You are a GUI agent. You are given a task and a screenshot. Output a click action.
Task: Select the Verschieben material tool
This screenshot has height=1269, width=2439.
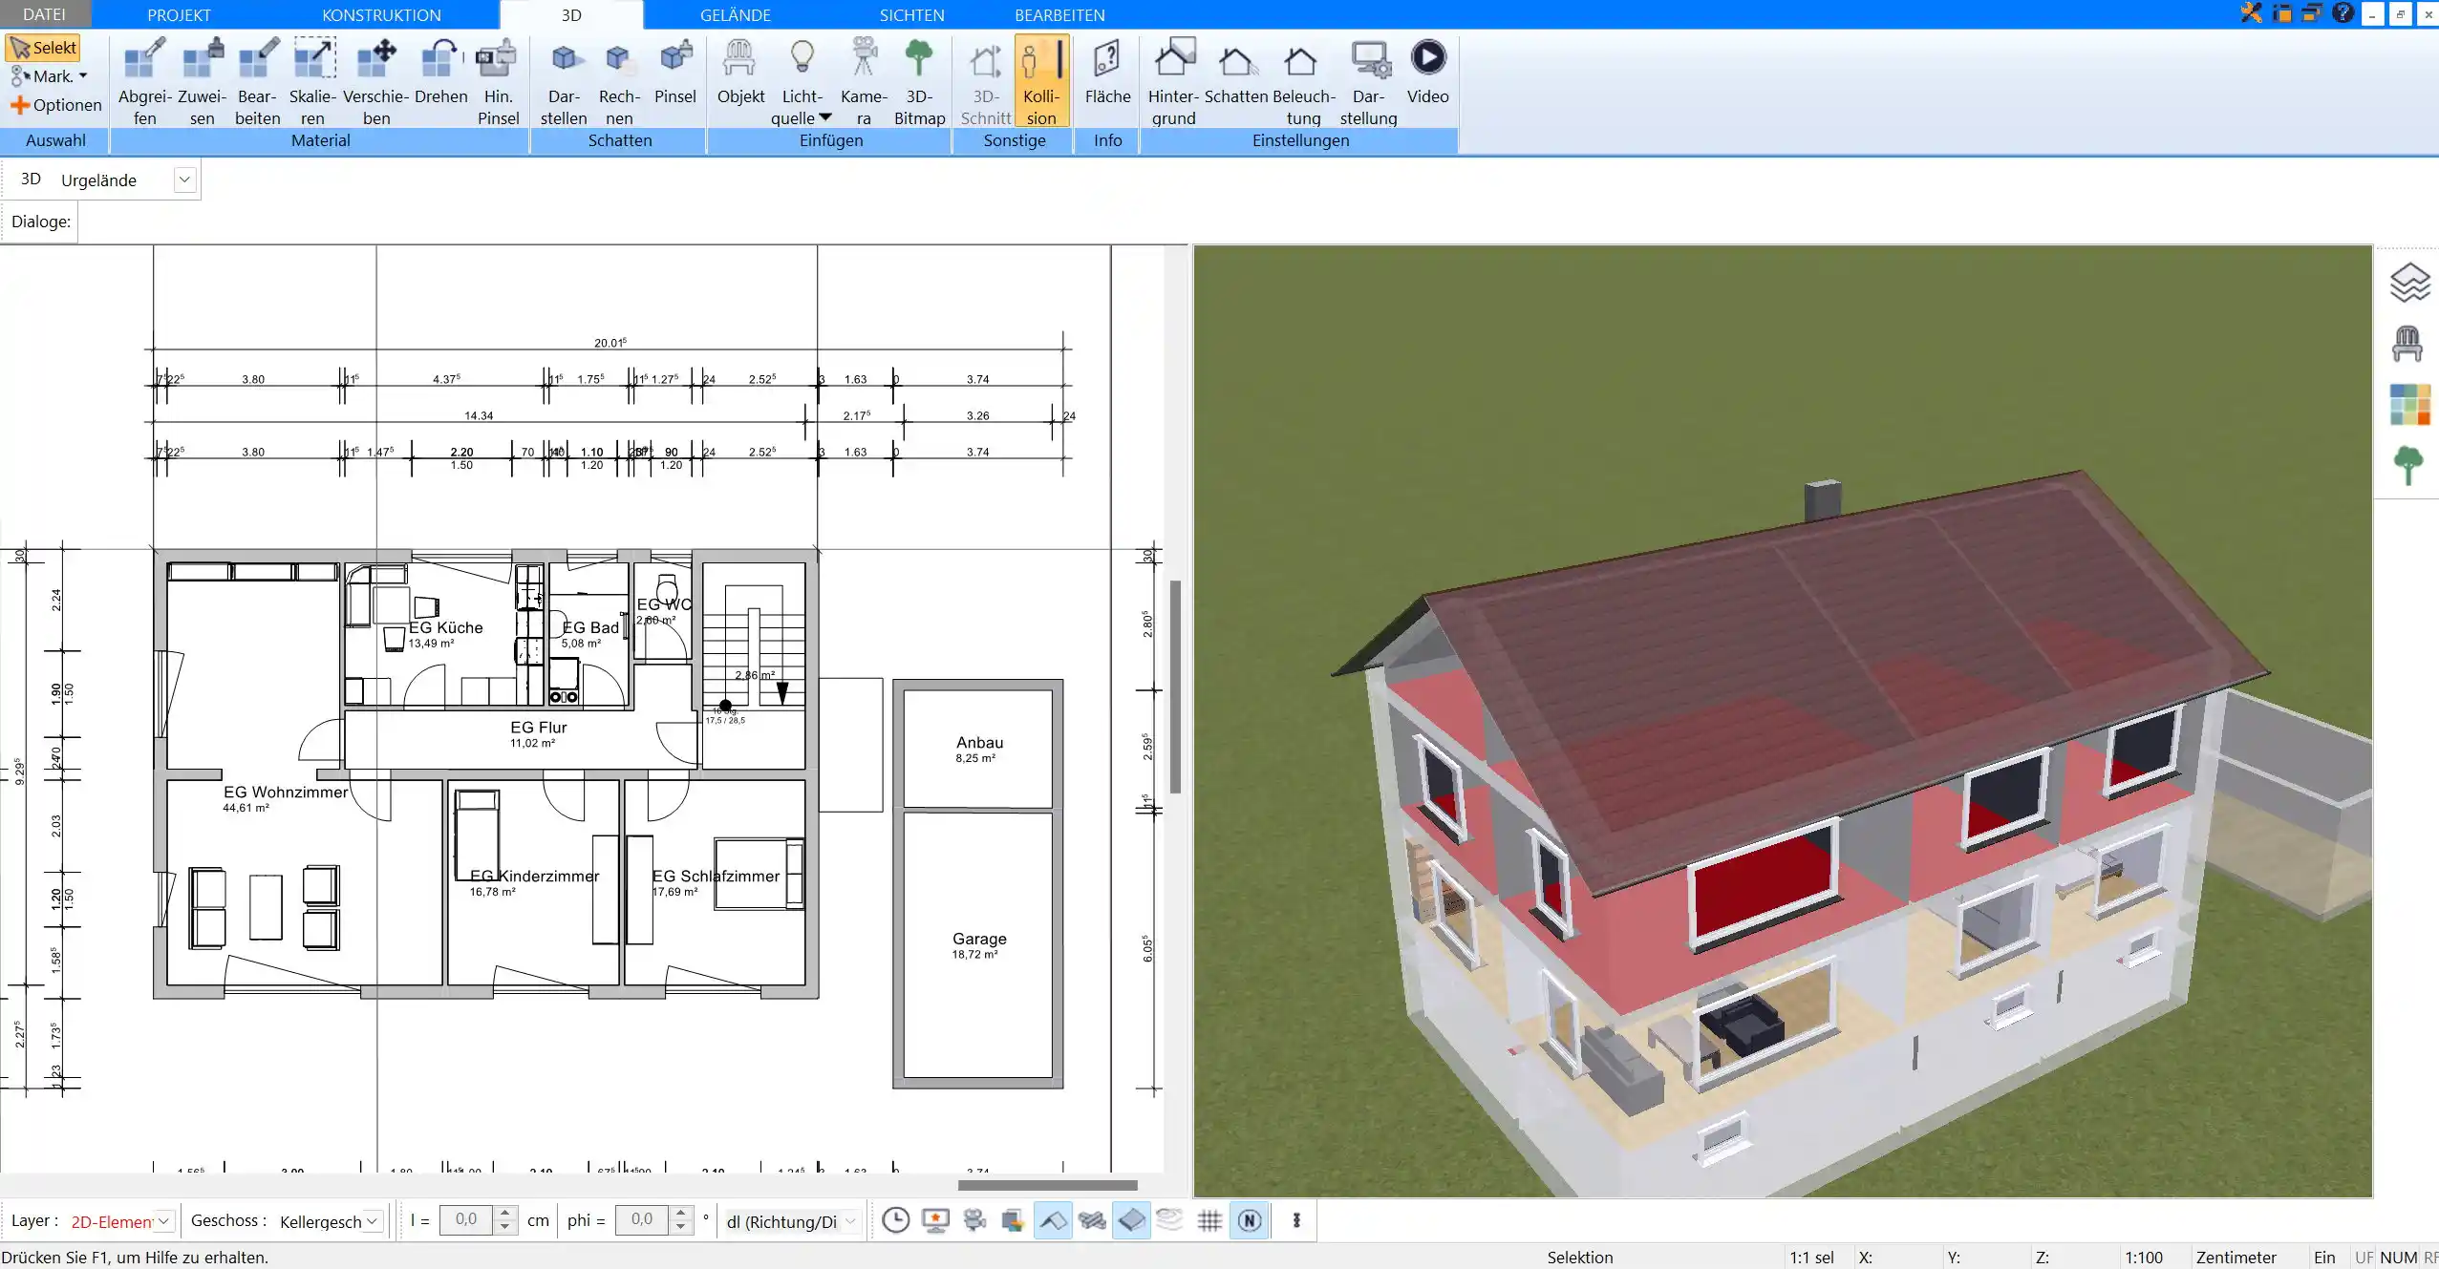click(x=376, y=81)
